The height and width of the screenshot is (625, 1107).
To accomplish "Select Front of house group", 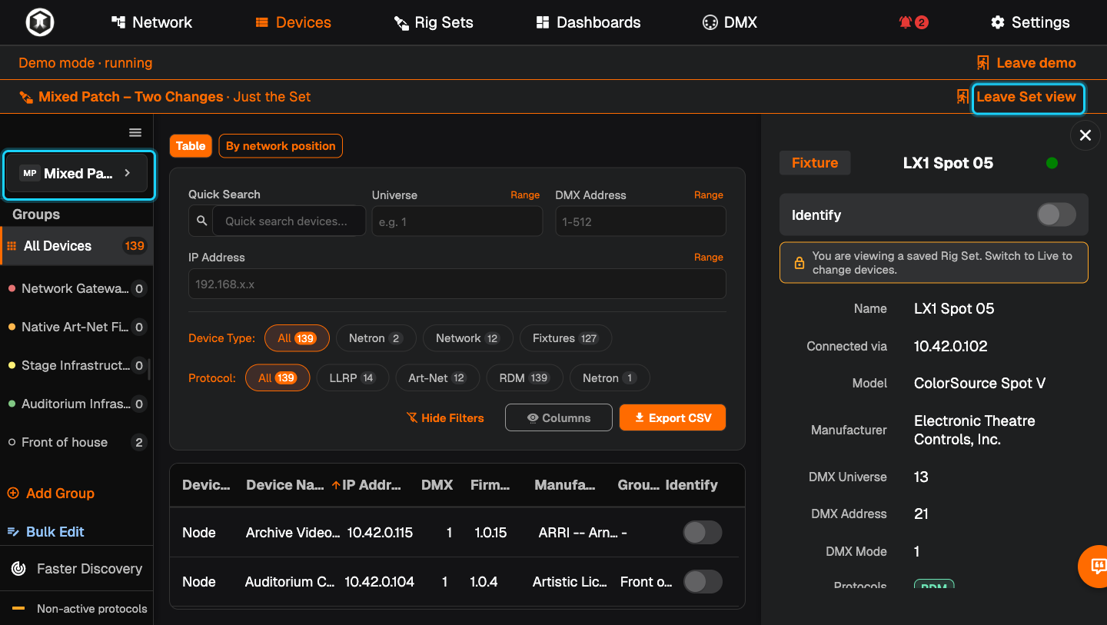I will pos(76,442).
